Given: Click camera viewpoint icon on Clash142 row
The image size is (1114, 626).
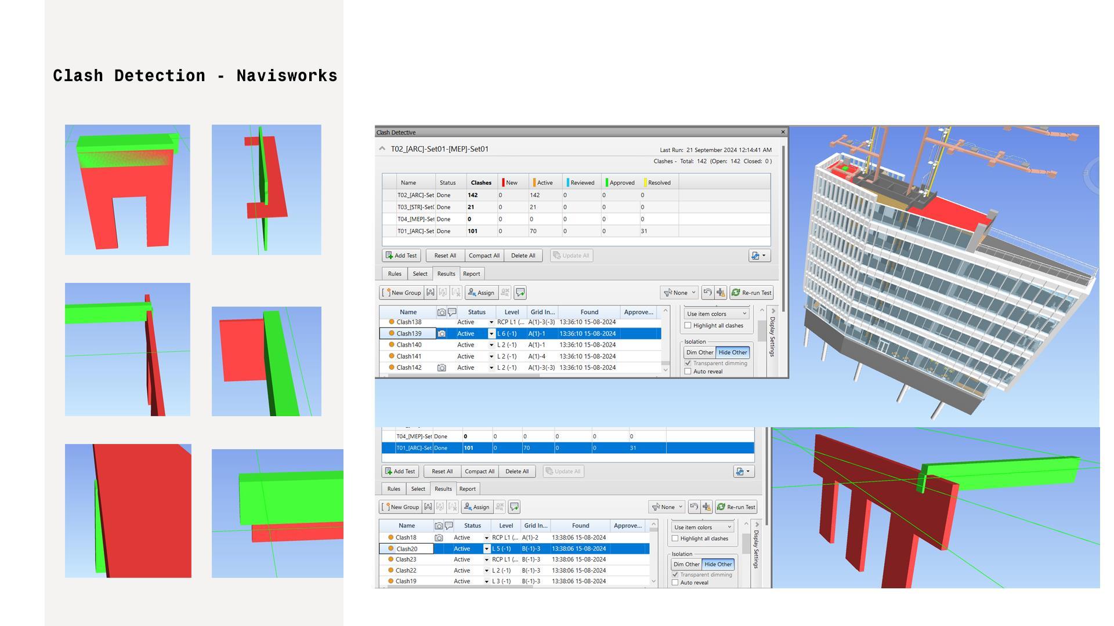Looking at the screenshot, I should [442, 368].
